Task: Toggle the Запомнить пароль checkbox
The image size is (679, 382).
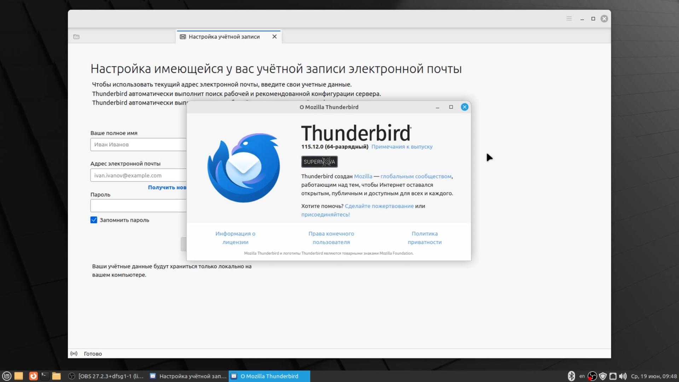Action: (94, 220)
